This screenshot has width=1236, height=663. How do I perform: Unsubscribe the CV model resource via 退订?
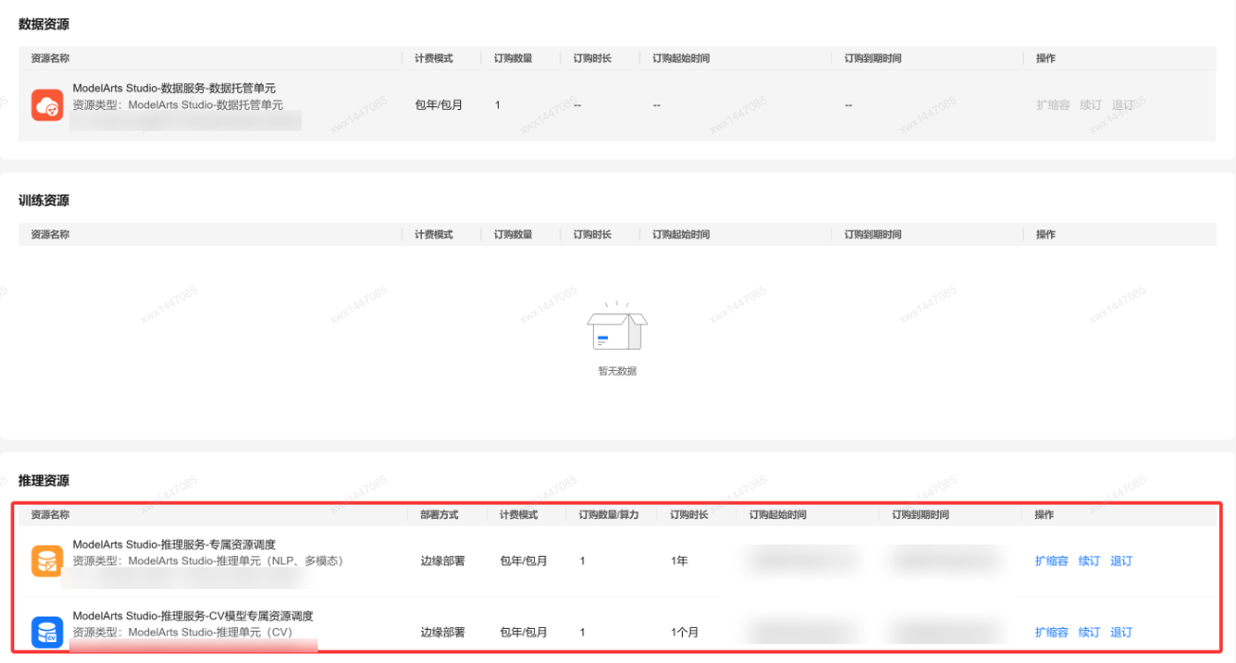click(1121, 632)
